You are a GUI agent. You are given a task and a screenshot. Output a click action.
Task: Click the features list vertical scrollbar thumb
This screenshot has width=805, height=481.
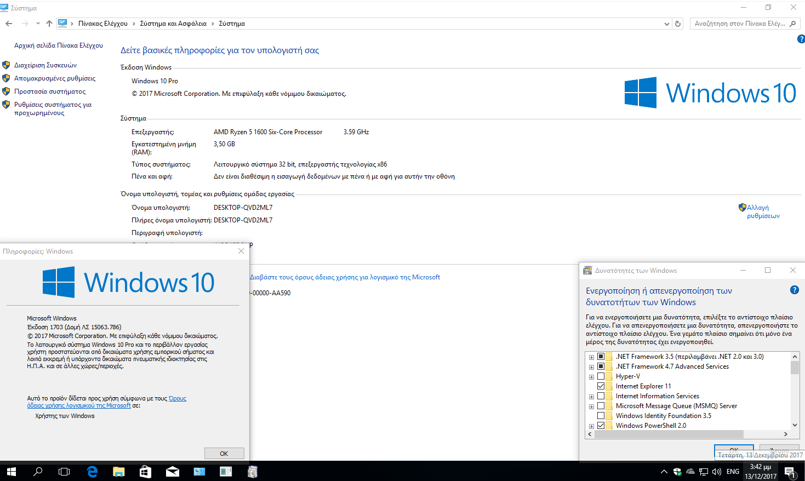pos(795,367)
